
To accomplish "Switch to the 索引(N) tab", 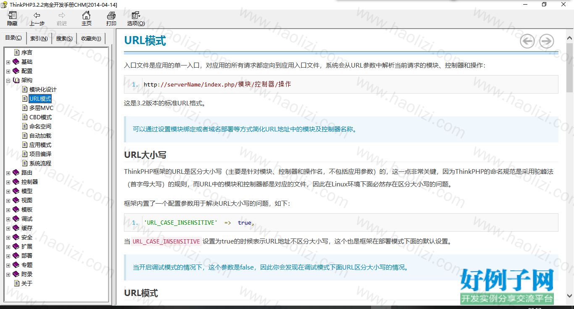I will (39, 38).
